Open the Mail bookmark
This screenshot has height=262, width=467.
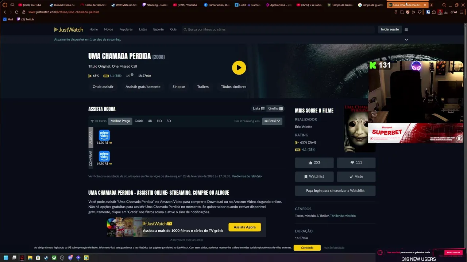tap(8, 19)
